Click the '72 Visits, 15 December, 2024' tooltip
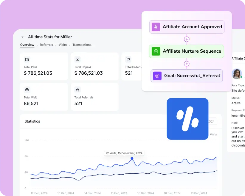The image size is (245, 196). point(124,153)
